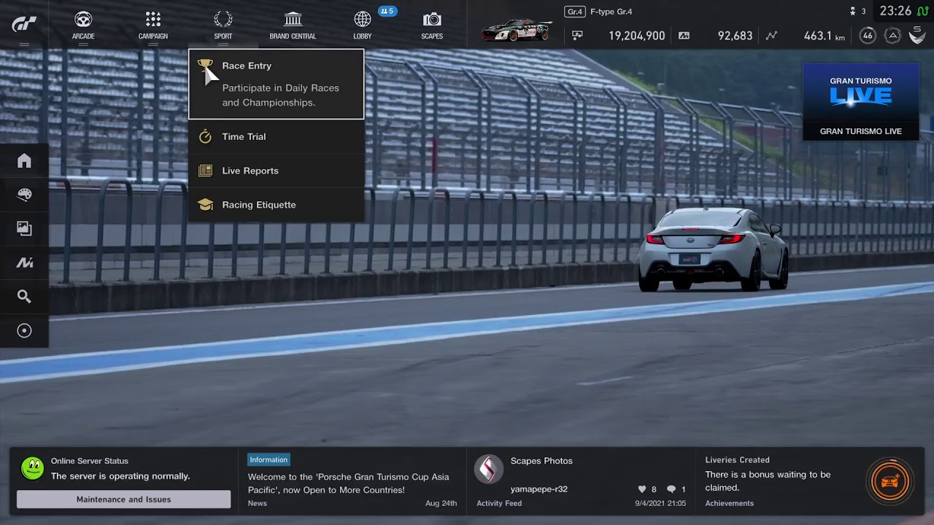Click the level 46 circle indicator
This screenshot has height=525, width=934.
click(x=867, y=35)
